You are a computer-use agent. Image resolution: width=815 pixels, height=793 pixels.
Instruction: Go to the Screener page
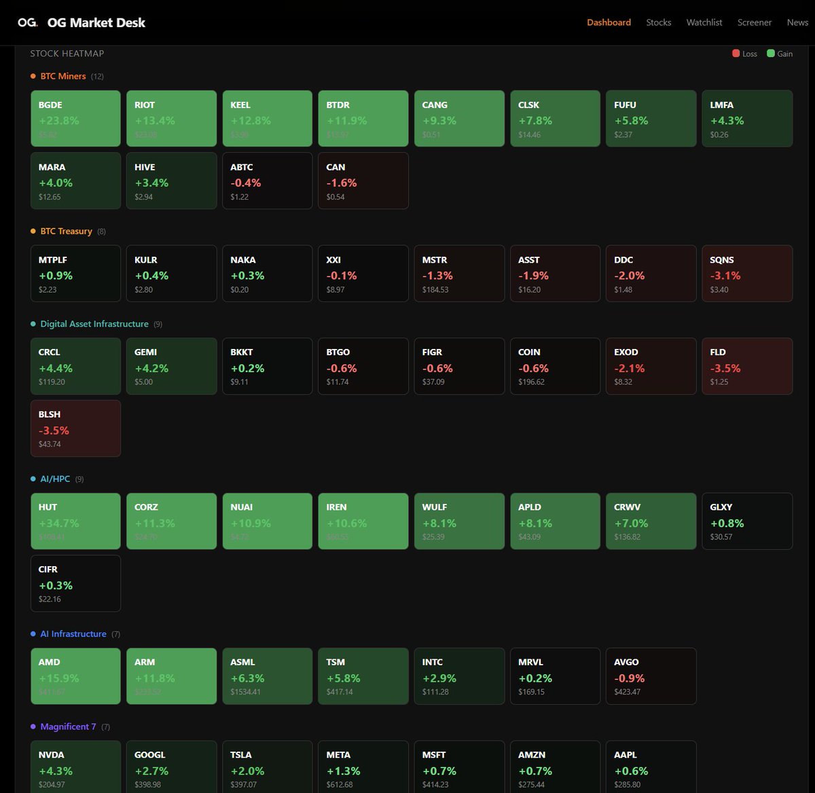(x=755, y=22)
